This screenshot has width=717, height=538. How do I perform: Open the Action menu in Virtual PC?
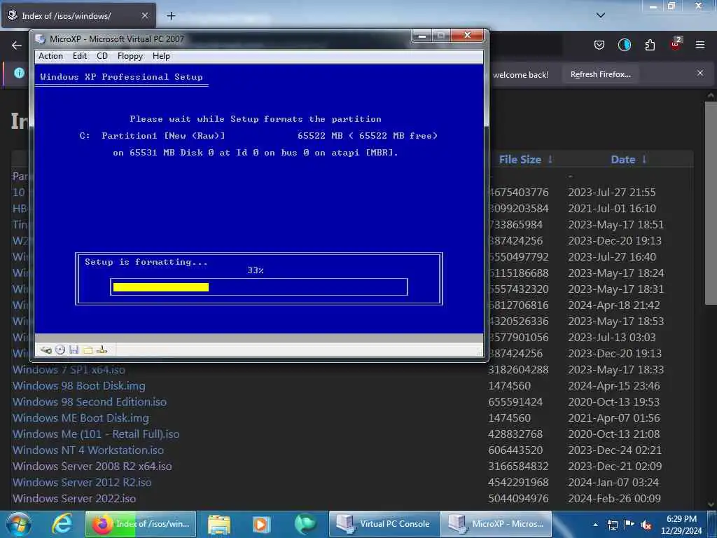(50, 56)
